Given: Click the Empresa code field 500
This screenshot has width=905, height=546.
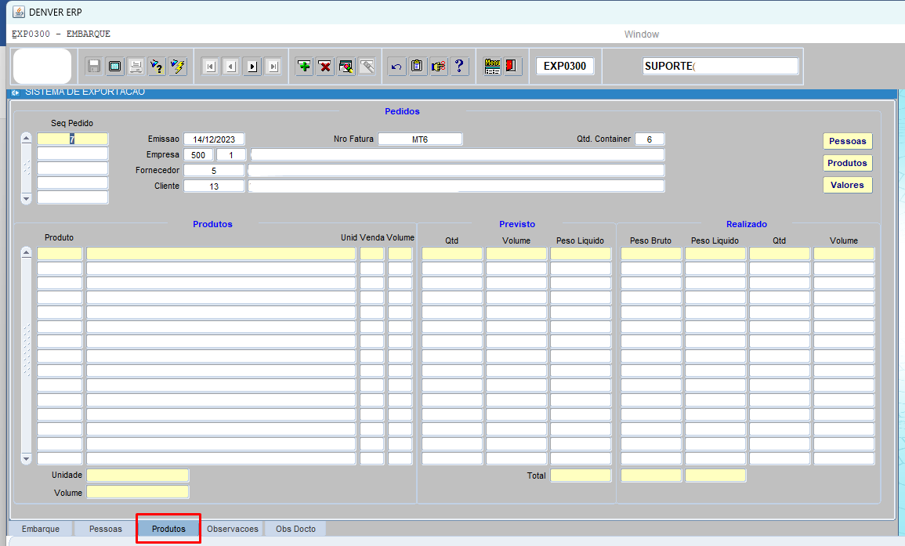Looking at the screenshot, I should (x=198, y=154).
